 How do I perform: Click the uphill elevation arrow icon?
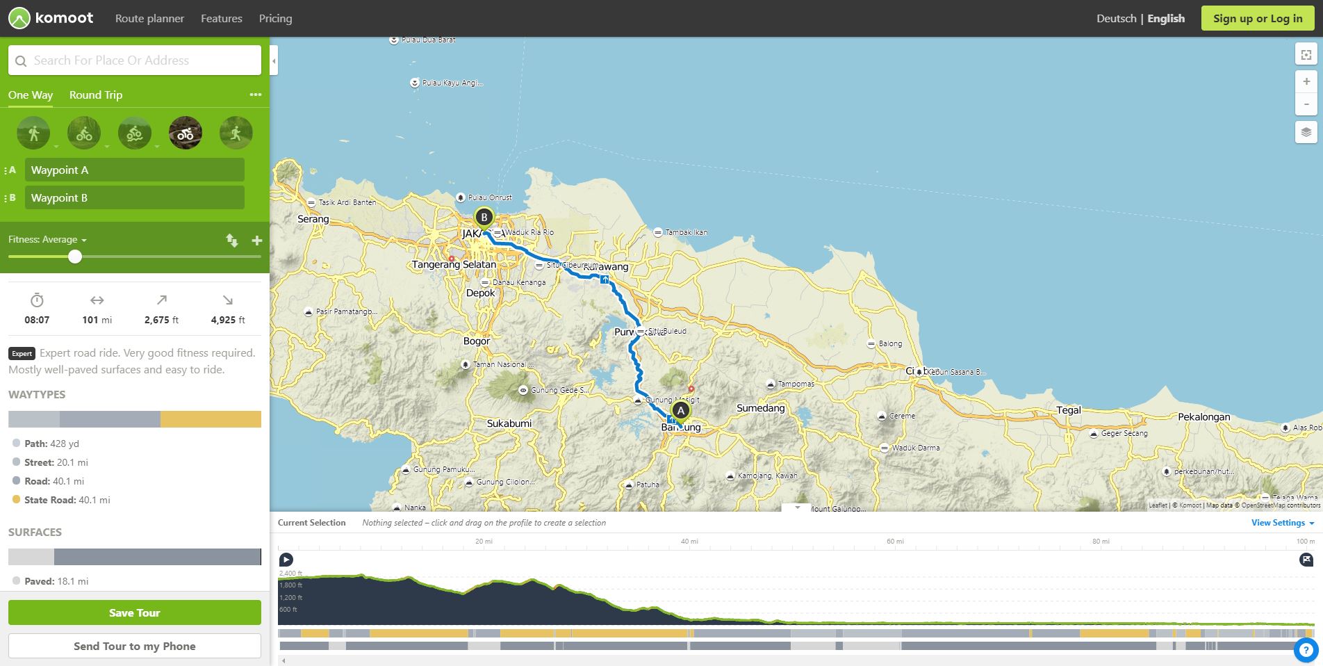(x=162, y=300)
